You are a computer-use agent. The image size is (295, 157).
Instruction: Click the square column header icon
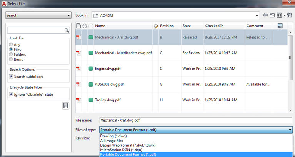(x=91, y=26)
